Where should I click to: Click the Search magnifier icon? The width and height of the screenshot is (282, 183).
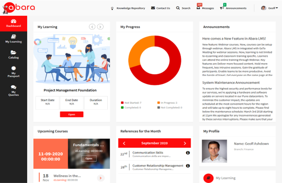(178, 8)
